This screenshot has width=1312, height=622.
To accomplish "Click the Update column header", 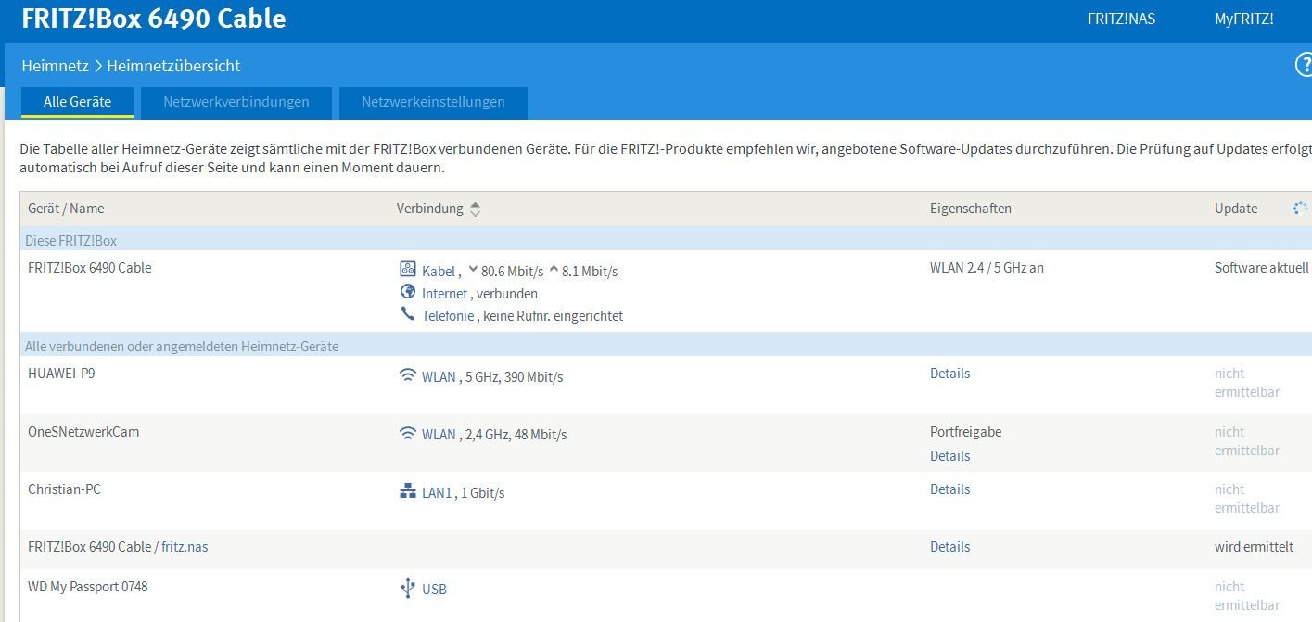I will [1236, 209].
